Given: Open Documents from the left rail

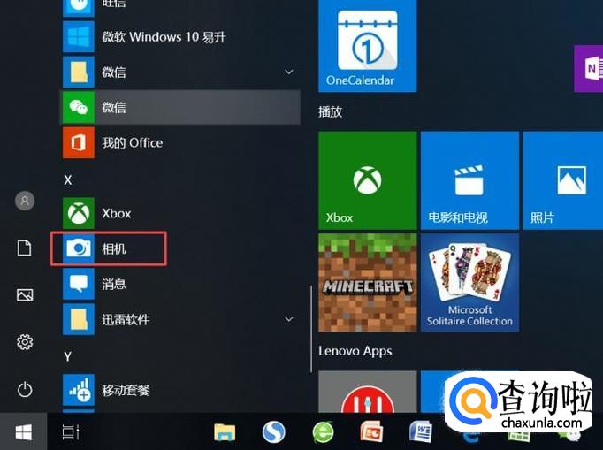Looking at the screenshot, I should click(x=25, y=248).
